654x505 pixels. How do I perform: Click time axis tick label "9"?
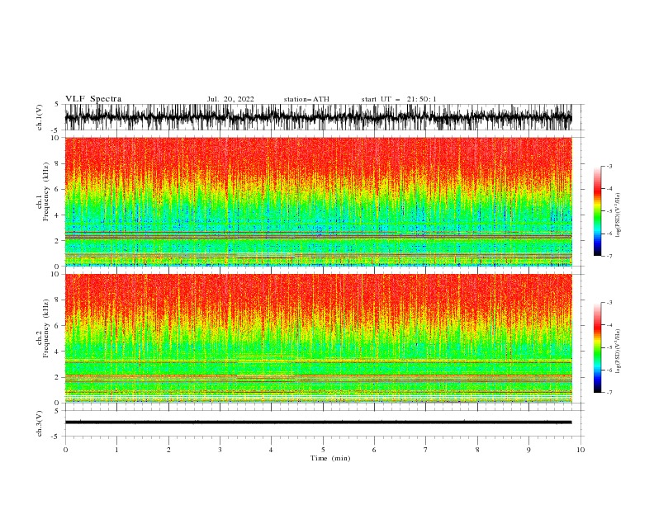pyautogui.click(x=528, y=450)
